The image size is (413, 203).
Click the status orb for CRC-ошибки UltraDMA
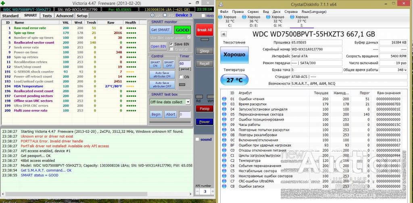click(224, 181)
